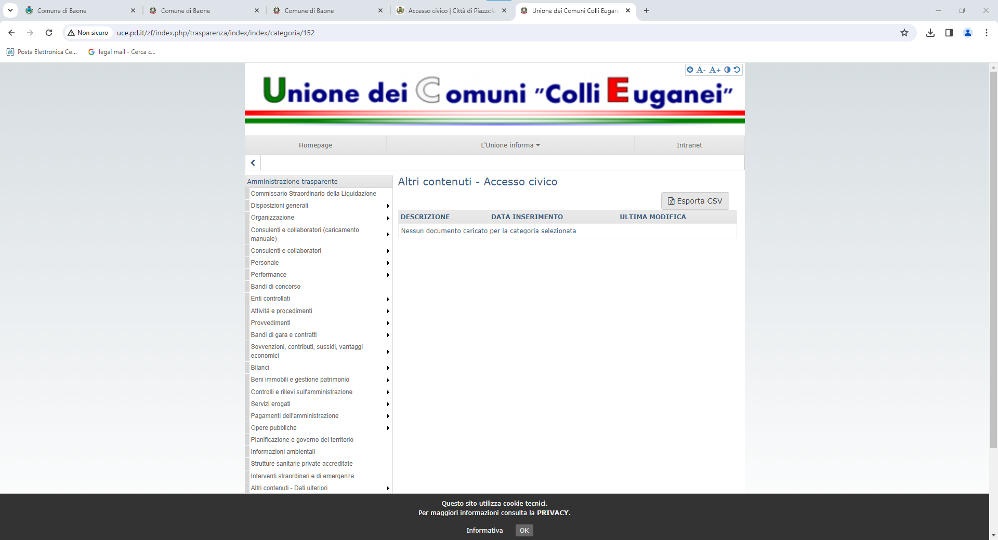Screen dimensions: 998x540
Task: Click the left chevron breadcrumb back icon
Action: [253, 163]
